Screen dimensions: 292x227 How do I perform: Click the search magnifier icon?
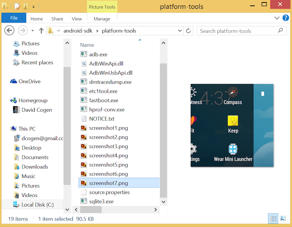(280, 31)
